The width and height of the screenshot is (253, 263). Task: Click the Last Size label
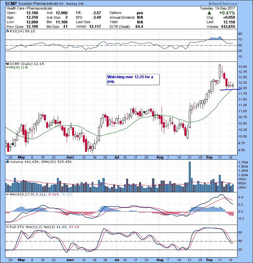(x=83, y=22)
